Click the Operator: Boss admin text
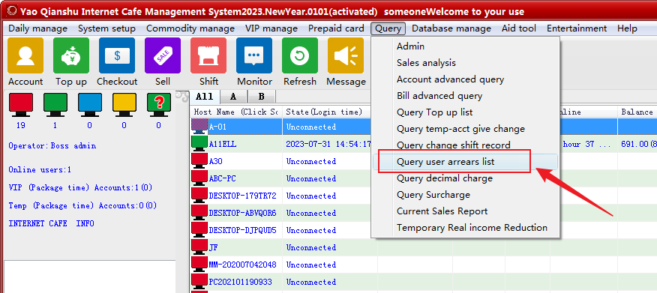The height and width of the screenshot is (293, 657). coord(52,145)
